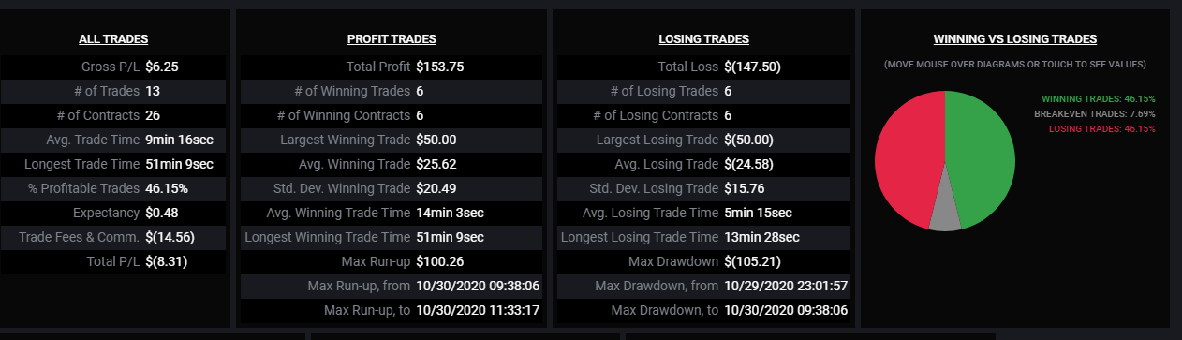
Task: Click the LOSING TRADES 46.15% legend entry
Action: click(x=1101, y=128)
